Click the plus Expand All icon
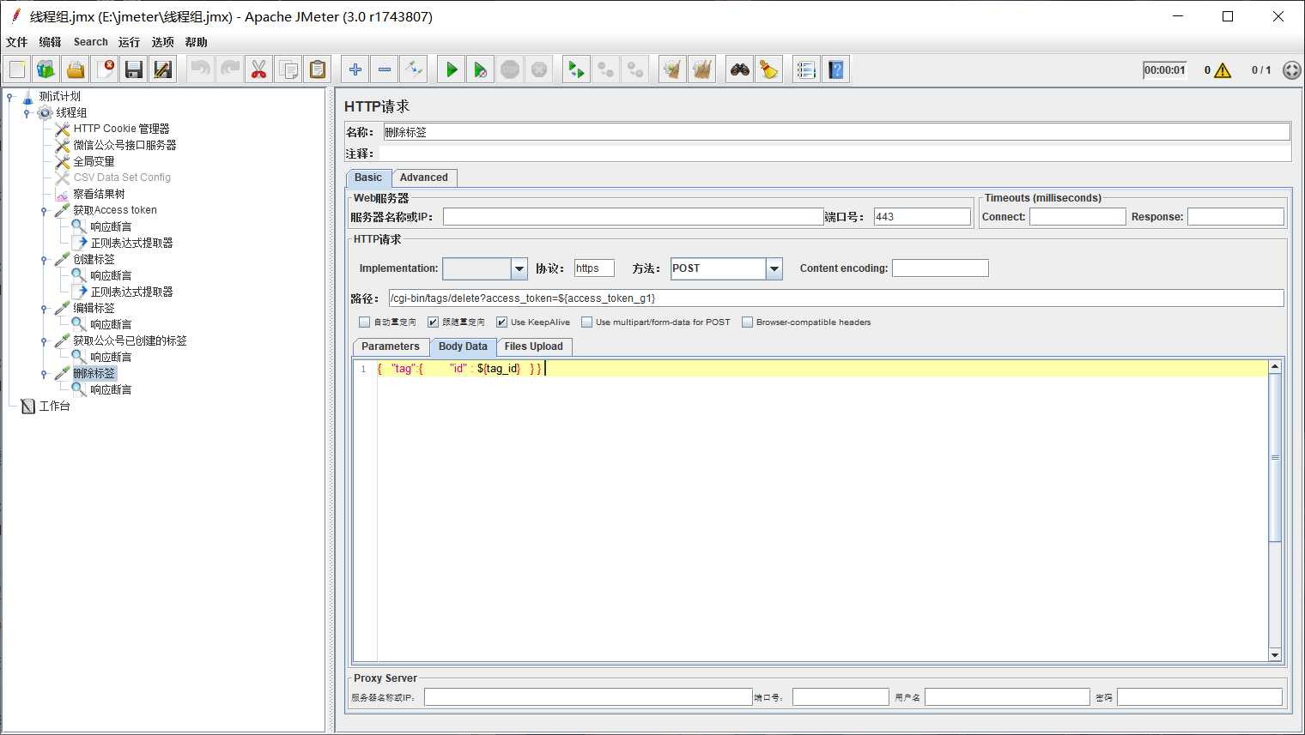1305x735 pixels. pos(355,69)
